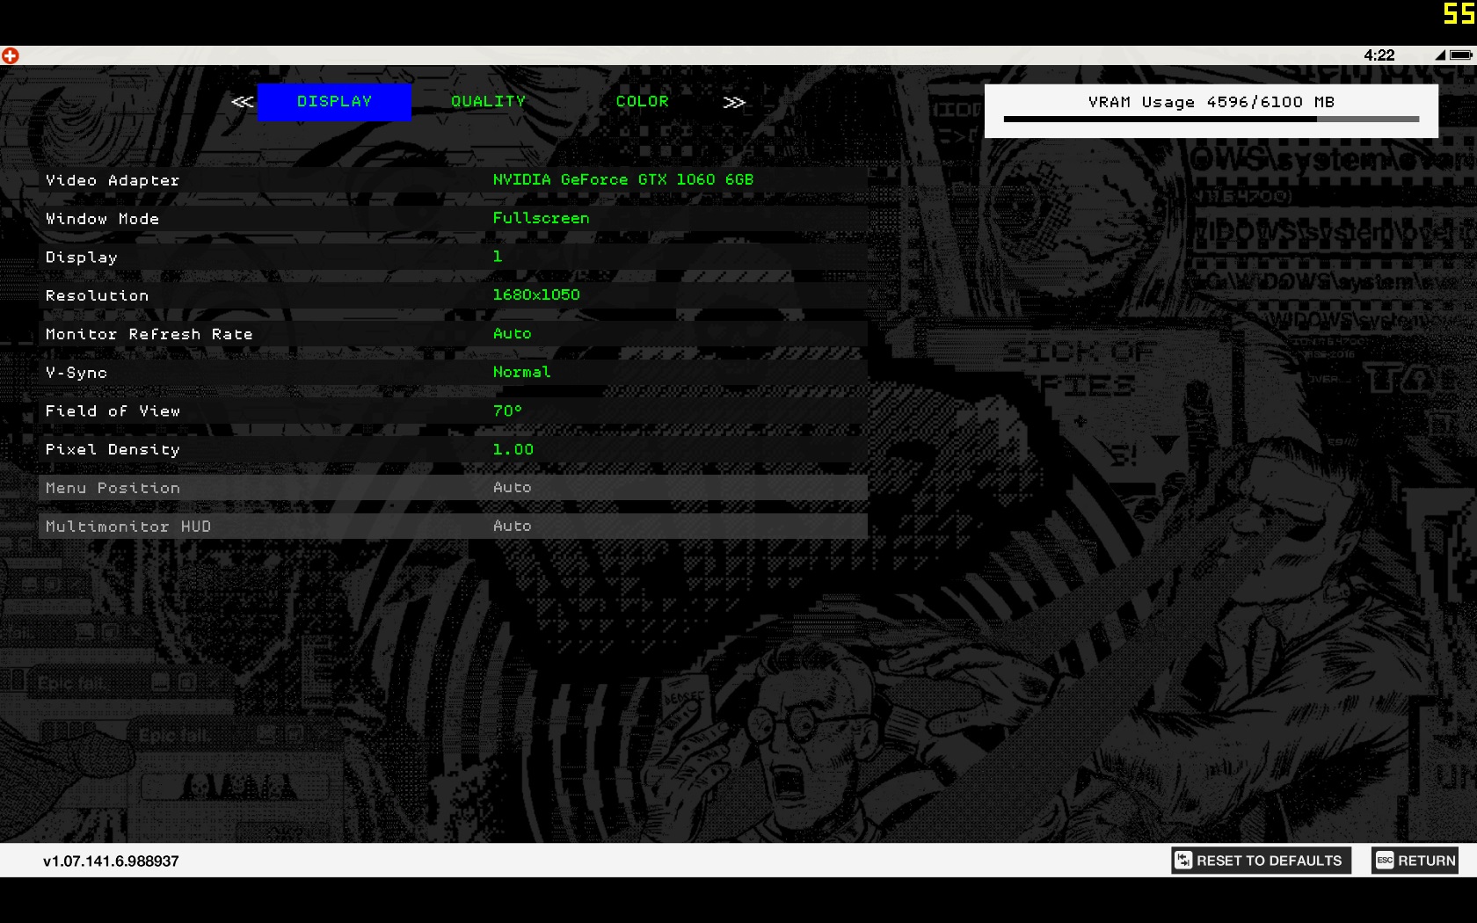
Task: Select the Menu Position Auto value
Action: point(512,487)
